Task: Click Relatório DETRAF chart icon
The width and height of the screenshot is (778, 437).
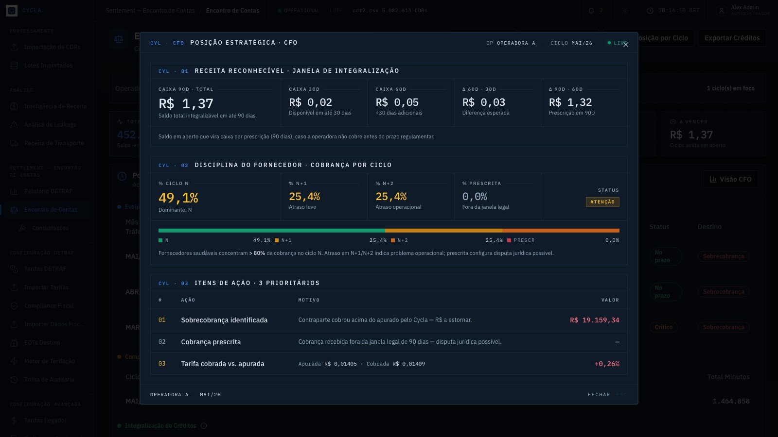Action: pos(15,191)
